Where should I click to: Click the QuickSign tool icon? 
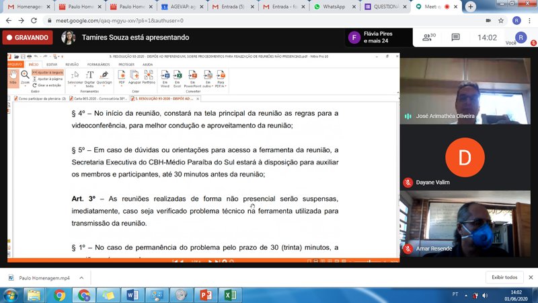pos(104,77)
